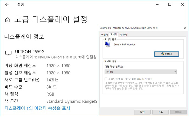Click the RGB color format value

[50, 94]
